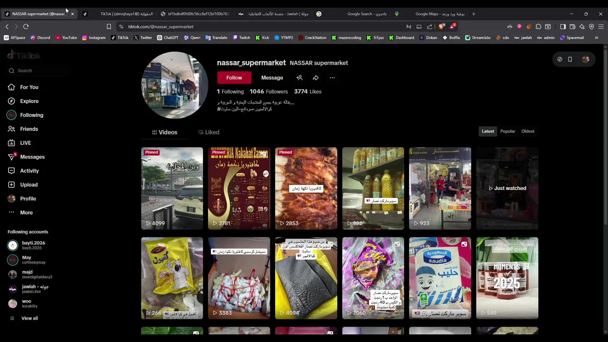Open the Moments of 2025 video
The image size is (608, 342).
point(507,278)
